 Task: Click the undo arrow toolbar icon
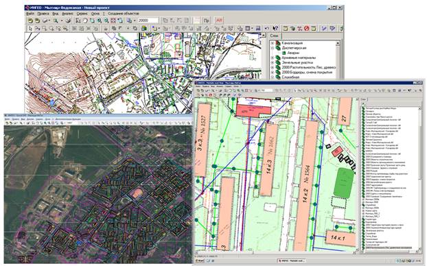[267, 28]
